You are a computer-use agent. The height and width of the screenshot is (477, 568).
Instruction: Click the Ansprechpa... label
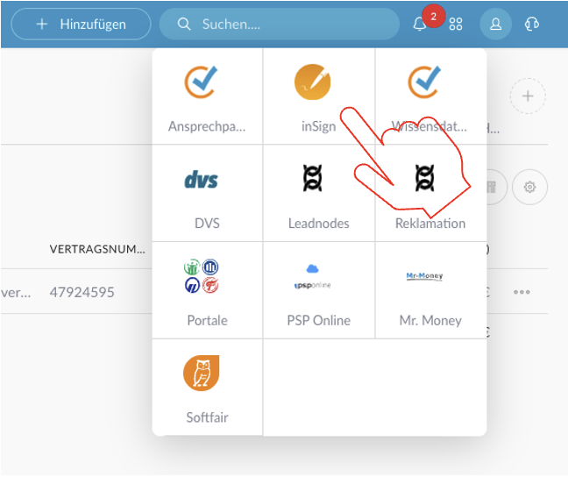point(207,126)
